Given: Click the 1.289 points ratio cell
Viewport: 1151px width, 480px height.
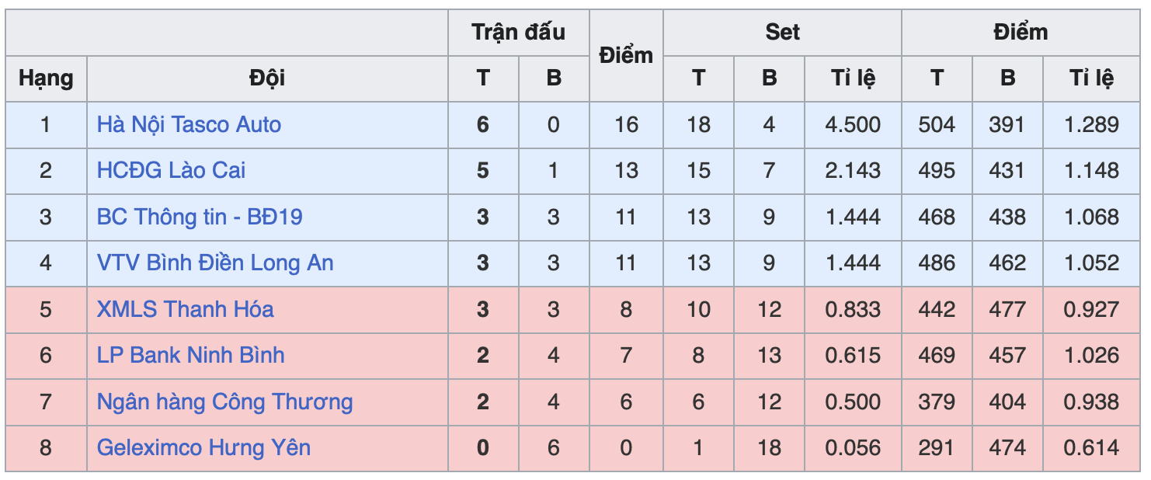Looking at the screenshot, I should click(1091, 124).
